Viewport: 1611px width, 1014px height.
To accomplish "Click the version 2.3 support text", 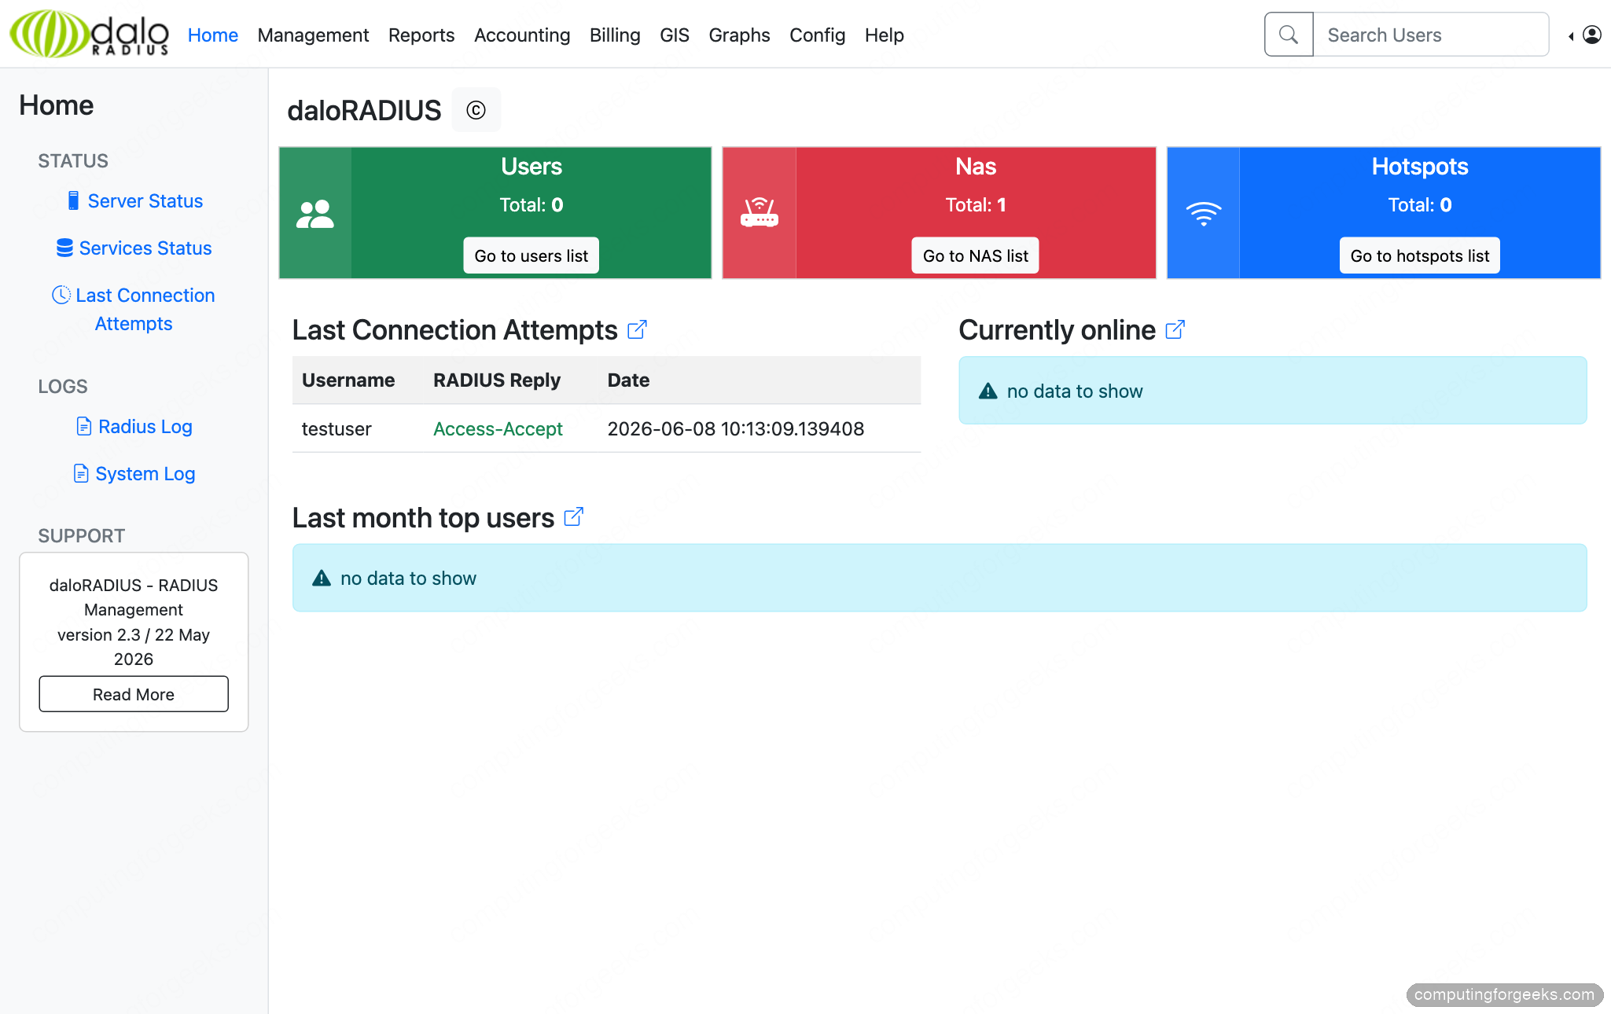I will tap(134, 646).
